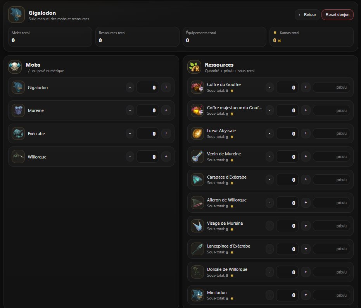Add one Exécrabe mob
Viewport: 361px width, 308px height.
[166, 133]
